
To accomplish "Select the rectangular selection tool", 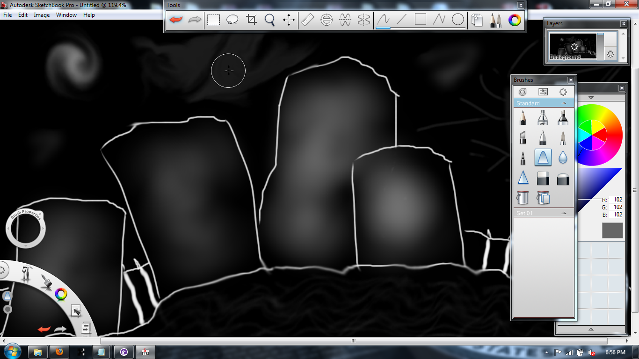I will [213, 20].
